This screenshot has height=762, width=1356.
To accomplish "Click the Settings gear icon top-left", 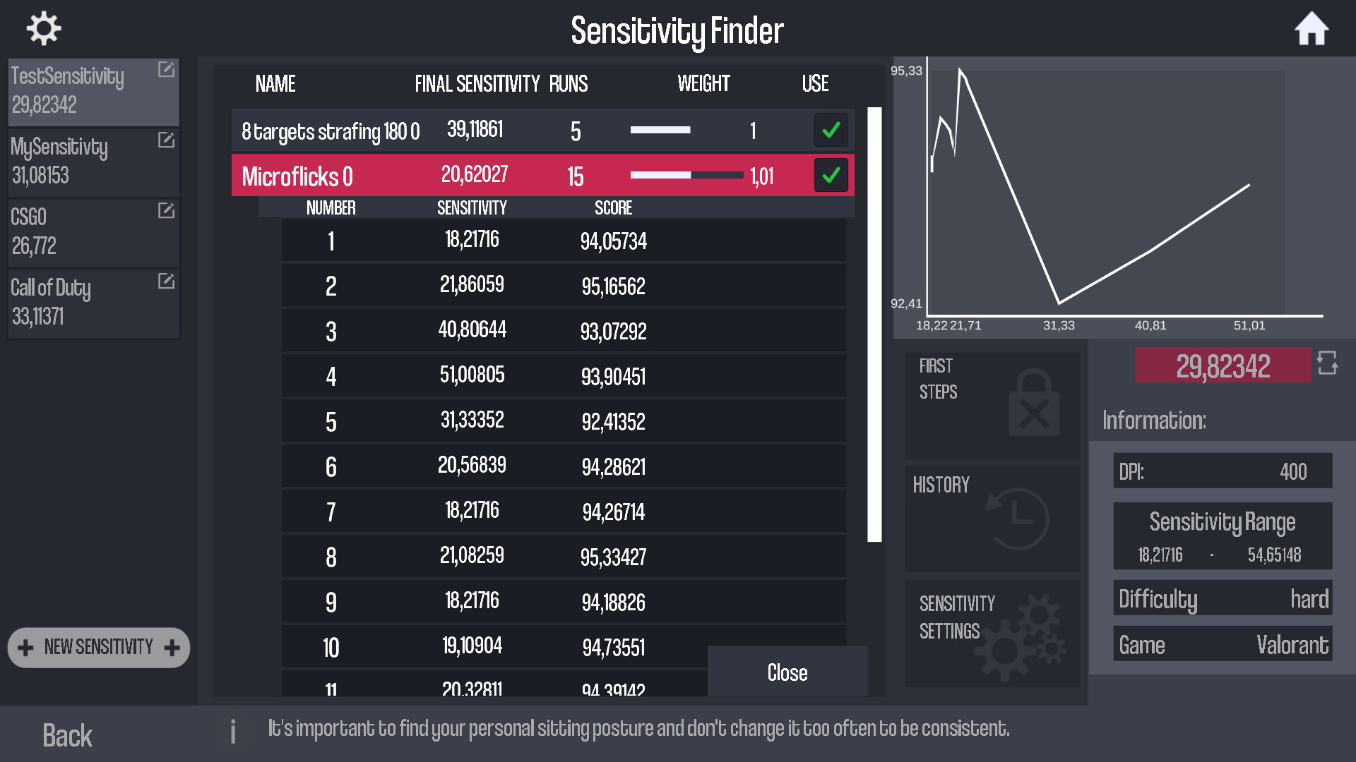I will pos(44,30).
